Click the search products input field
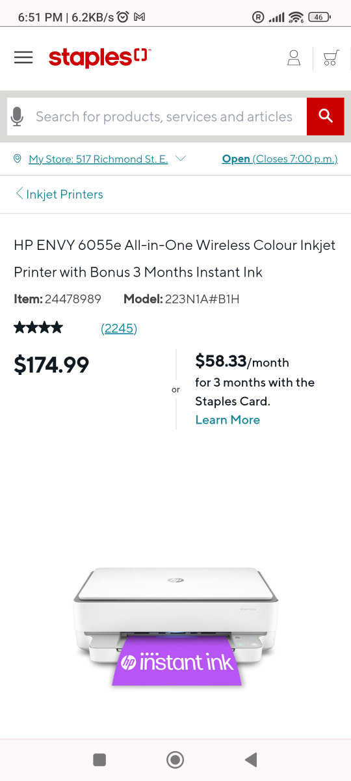 tap(164, 117)
